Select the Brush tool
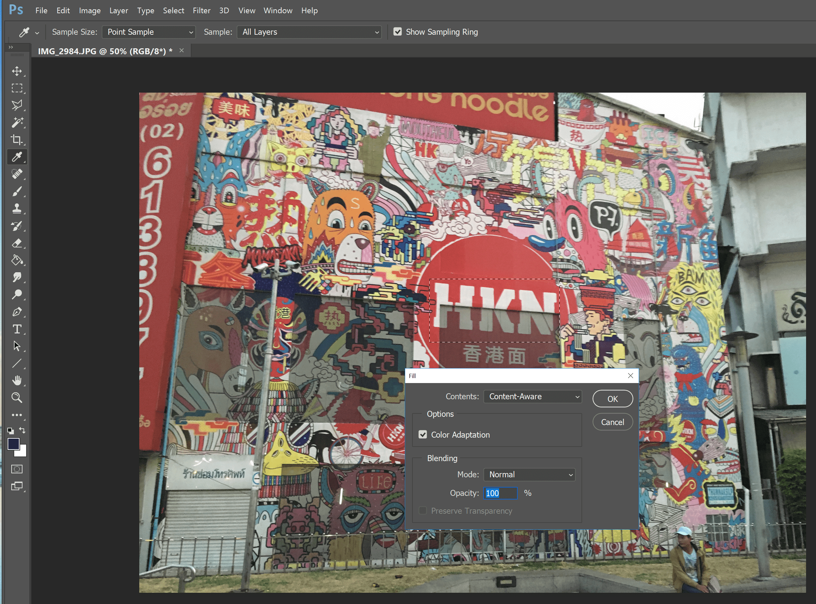This screenshot has width=816, height=604. (17, 191)
